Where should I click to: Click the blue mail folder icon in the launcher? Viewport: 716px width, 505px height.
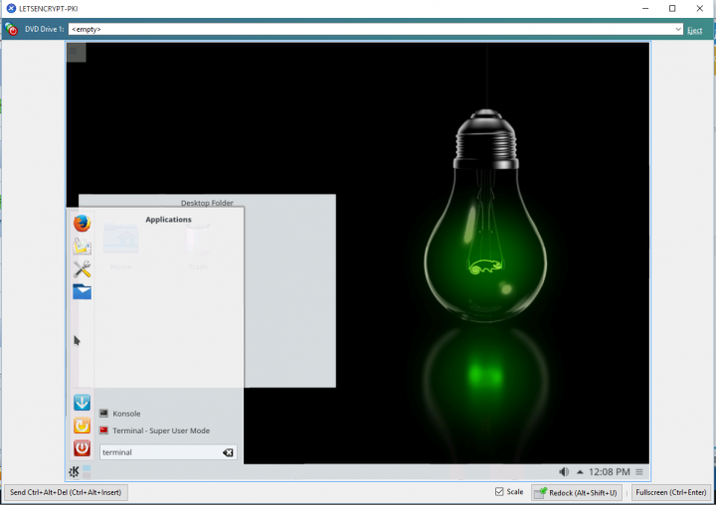pos(82,291)
